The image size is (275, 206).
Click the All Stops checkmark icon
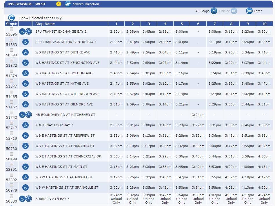(214, 11)
